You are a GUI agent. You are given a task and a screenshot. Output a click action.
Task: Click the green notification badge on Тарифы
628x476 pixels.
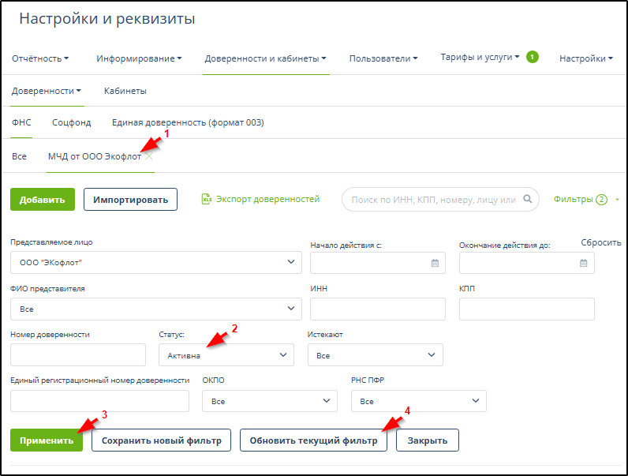[533, 57]
